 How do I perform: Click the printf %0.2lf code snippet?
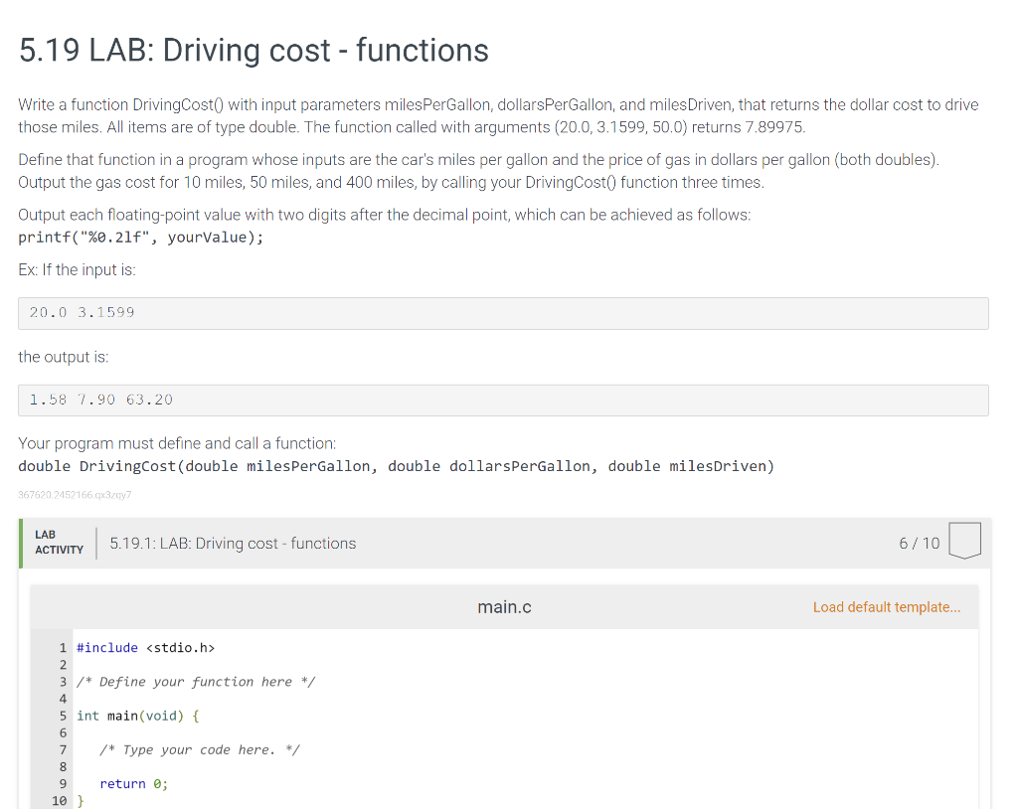[x=139, y=237]
